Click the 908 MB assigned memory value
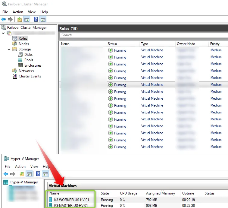 151,205
